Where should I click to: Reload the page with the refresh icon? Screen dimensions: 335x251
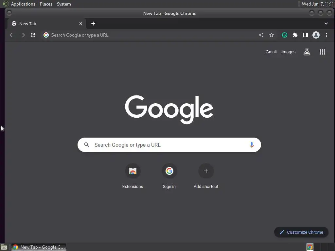[33, 35]
